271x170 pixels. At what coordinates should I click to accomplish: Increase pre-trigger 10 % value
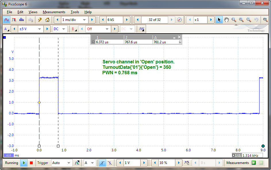pos(179,163)
